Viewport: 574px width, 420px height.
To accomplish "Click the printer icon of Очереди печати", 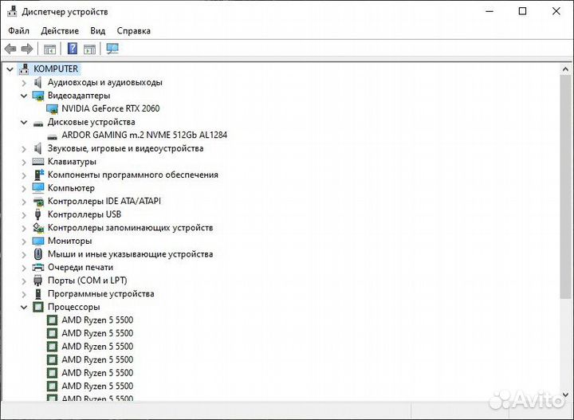I will point(38,267).
